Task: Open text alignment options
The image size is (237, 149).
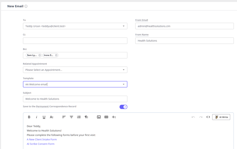Action: click(64, 117)
